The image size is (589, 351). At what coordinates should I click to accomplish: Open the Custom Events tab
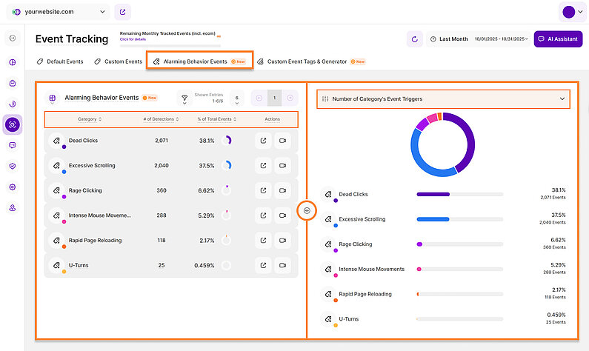[119, 61]
